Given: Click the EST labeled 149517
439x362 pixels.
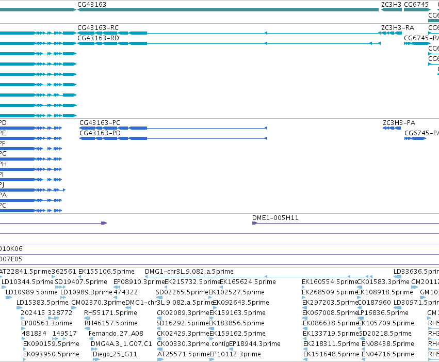Looking at the screenshot, I should (x=64, y=334).
